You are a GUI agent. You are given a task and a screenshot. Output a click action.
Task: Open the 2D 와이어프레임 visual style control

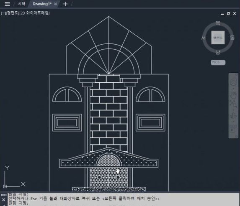(x=34, y=13)
